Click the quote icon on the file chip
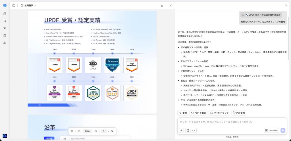Screen dimensions: 291x141 click(243, 15)
